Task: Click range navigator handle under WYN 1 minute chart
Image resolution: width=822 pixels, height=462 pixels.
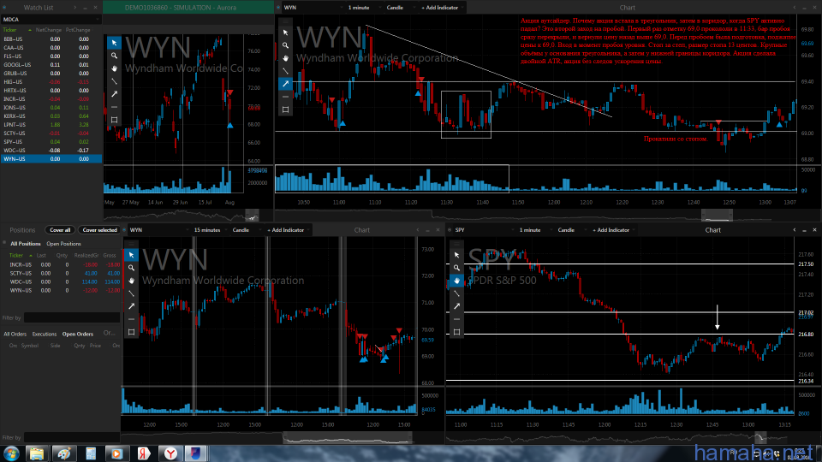Action: coord(717,215)
